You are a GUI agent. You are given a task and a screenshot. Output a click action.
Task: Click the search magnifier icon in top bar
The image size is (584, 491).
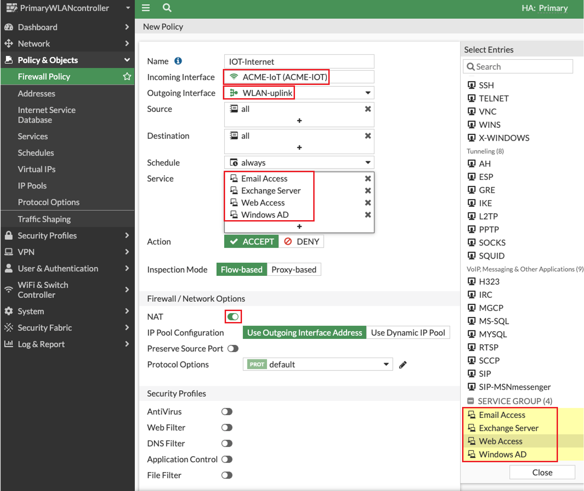[167, 8]
